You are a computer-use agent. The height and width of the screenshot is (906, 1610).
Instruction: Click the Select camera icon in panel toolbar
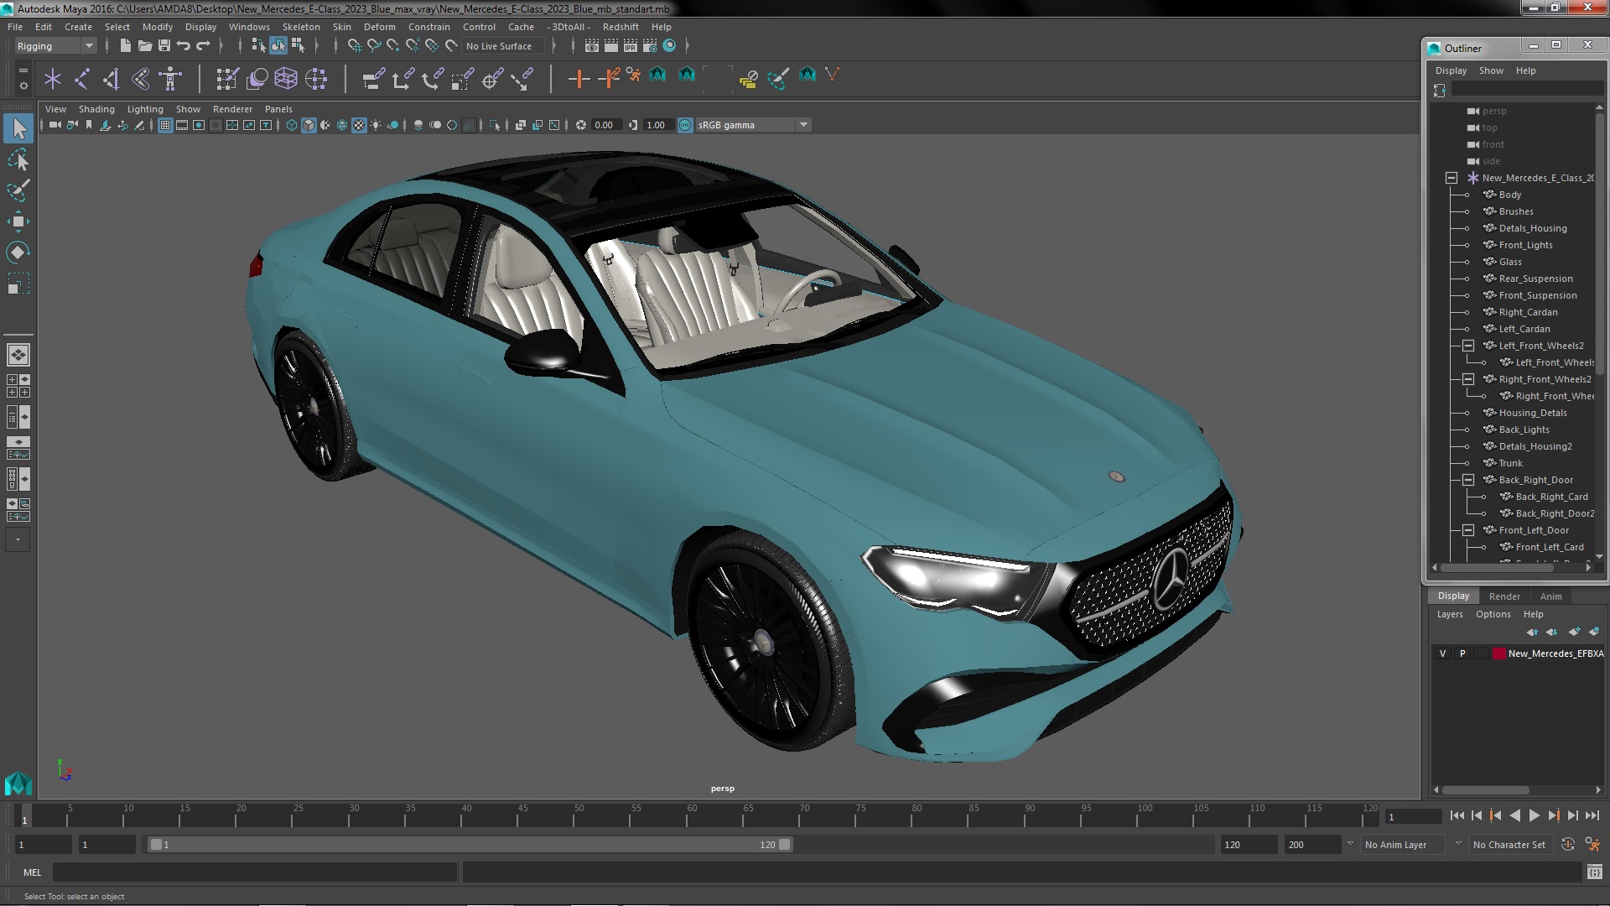(x=55, y=125)
